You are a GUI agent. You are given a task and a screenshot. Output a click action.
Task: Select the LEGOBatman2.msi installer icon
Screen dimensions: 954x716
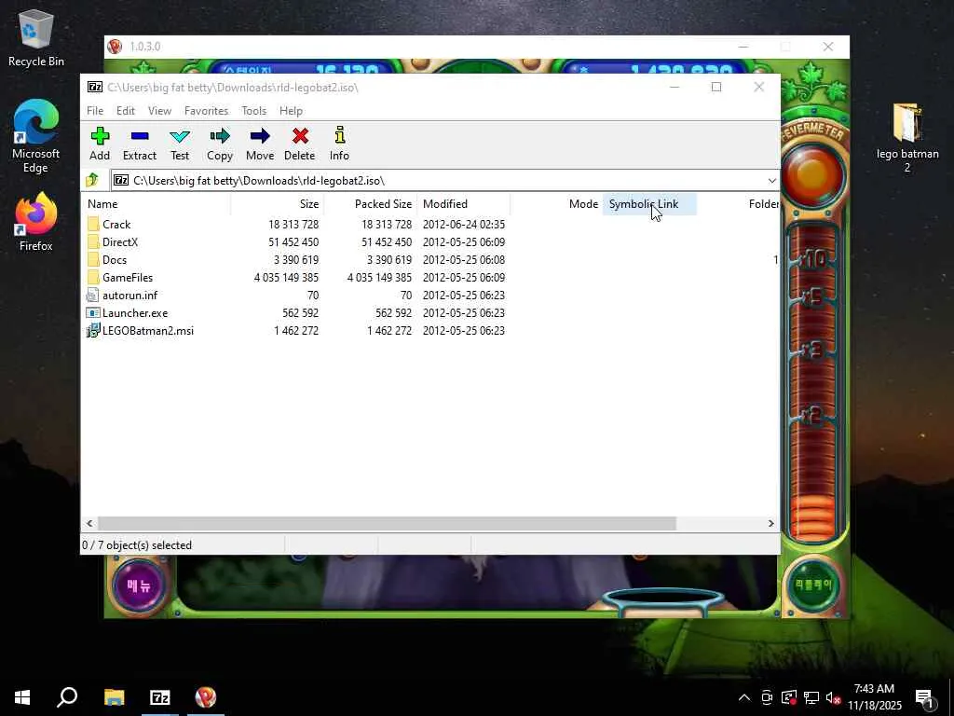point(93,331)
